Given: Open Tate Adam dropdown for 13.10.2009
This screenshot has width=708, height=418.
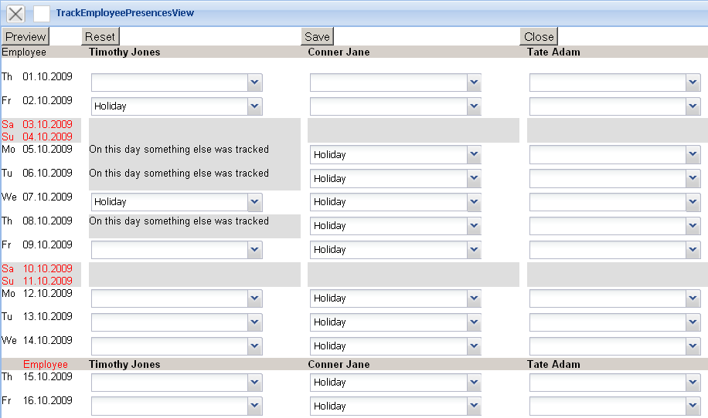Looking at the screenshot, I should coord(693,322).
